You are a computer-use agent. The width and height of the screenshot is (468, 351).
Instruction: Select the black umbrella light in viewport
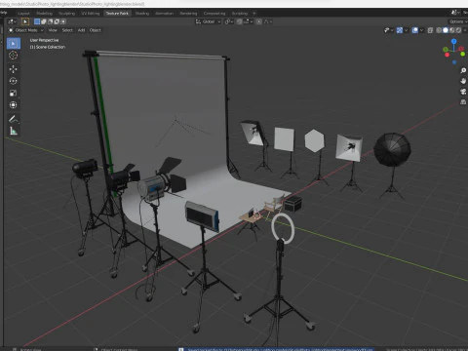click(x=392, y=150)
